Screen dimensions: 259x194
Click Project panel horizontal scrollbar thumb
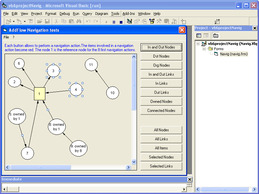(224, 189)
